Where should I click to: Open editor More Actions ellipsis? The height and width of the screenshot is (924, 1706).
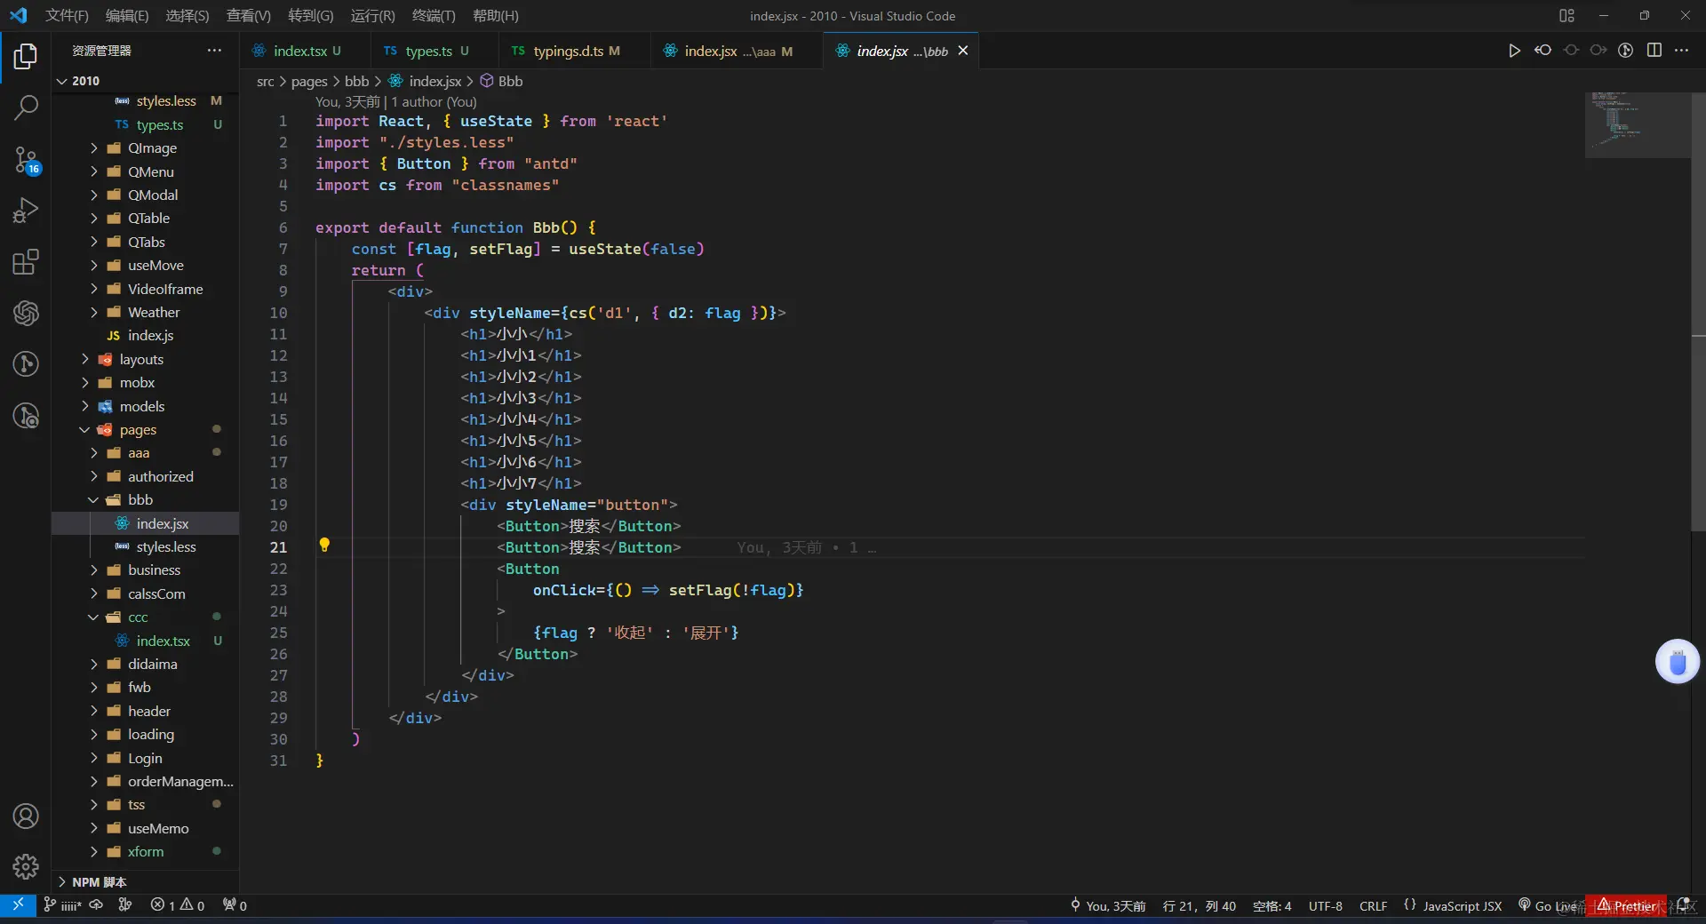pyautogui.click(x=1681, y=51)
